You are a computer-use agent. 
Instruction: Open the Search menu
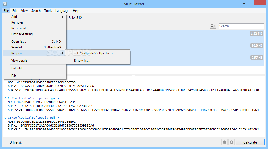point(36,10)
